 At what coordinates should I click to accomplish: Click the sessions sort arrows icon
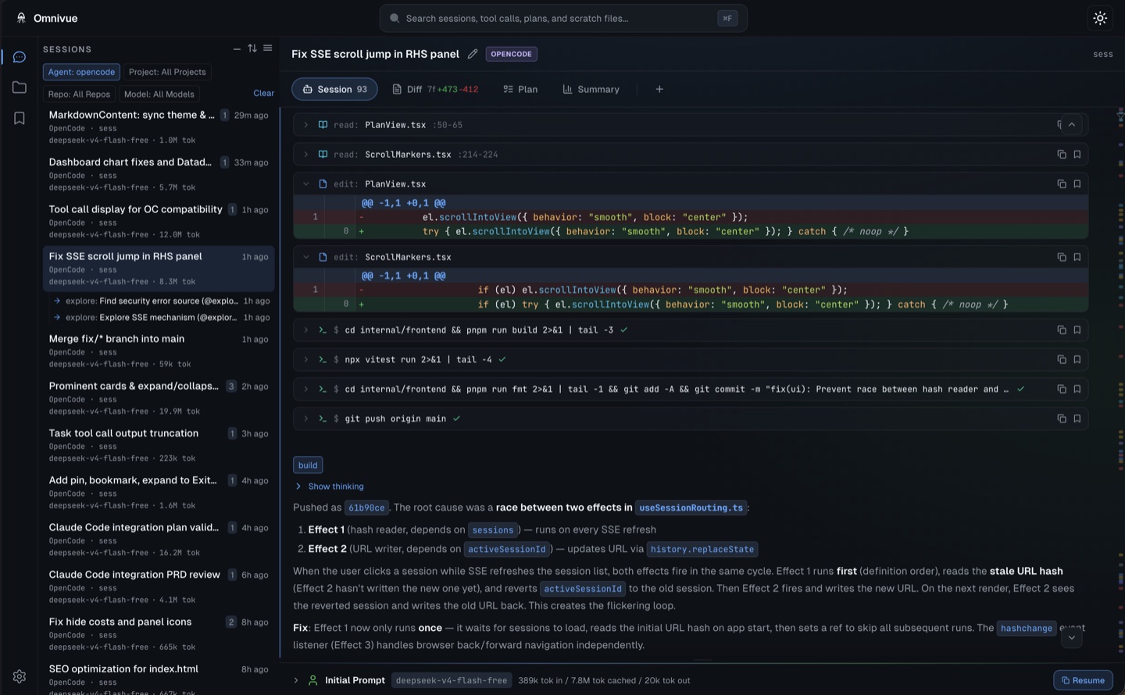tap(252, 48)
